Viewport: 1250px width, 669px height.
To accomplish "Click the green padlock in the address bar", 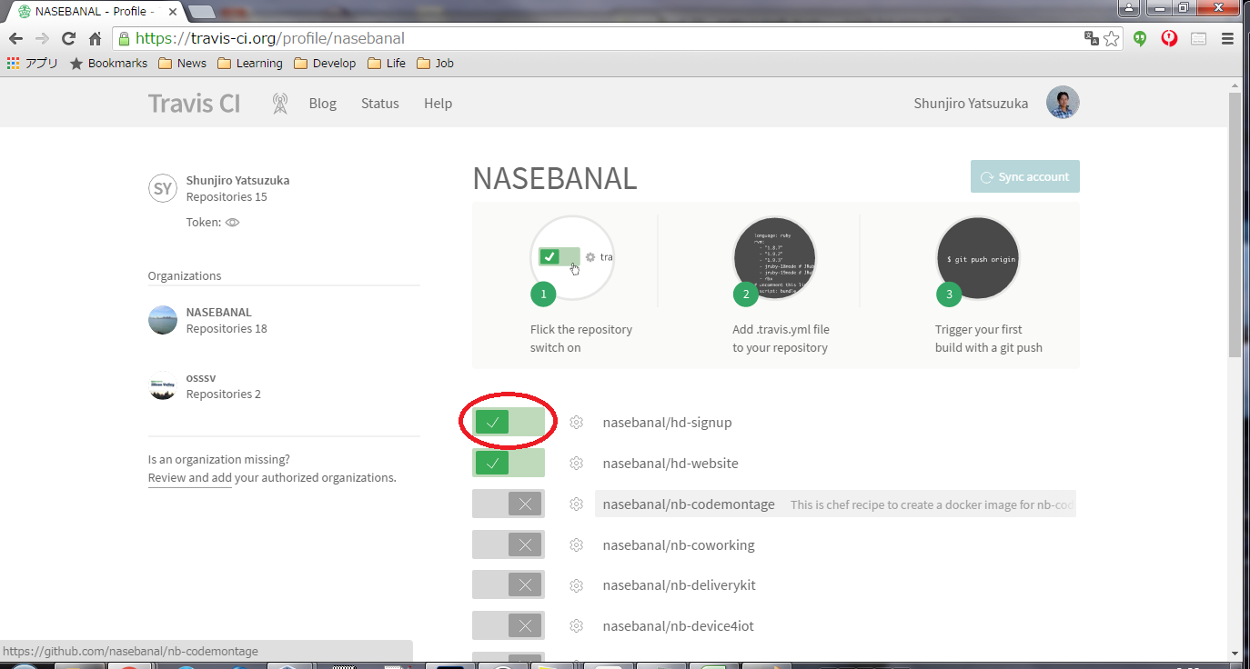I will point(124,38).
